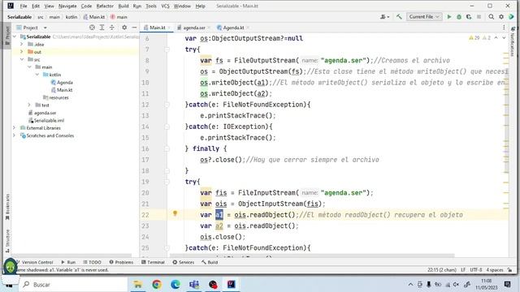Viewport: 520px width, 292px height.
Task: Collapse the kotlin folder
Action: pos(37,75)
